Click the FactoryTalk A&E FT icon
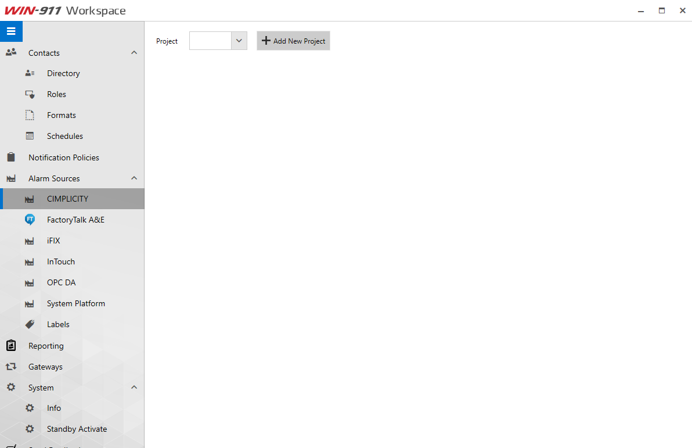Image resolution: width=692 pixels, height=448 pixels. click(x=30, y=219)
